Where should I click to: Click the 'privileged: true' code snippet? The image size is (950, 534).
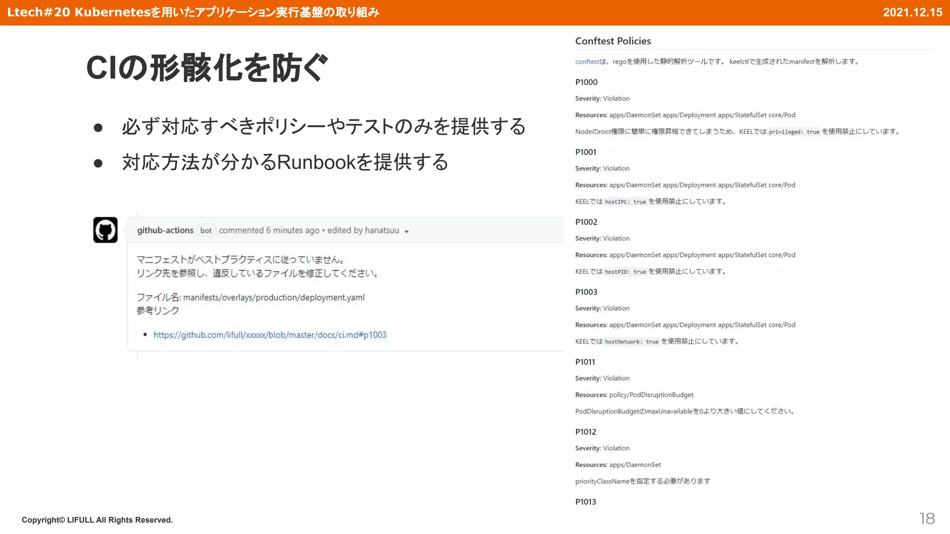pos(794,132)
